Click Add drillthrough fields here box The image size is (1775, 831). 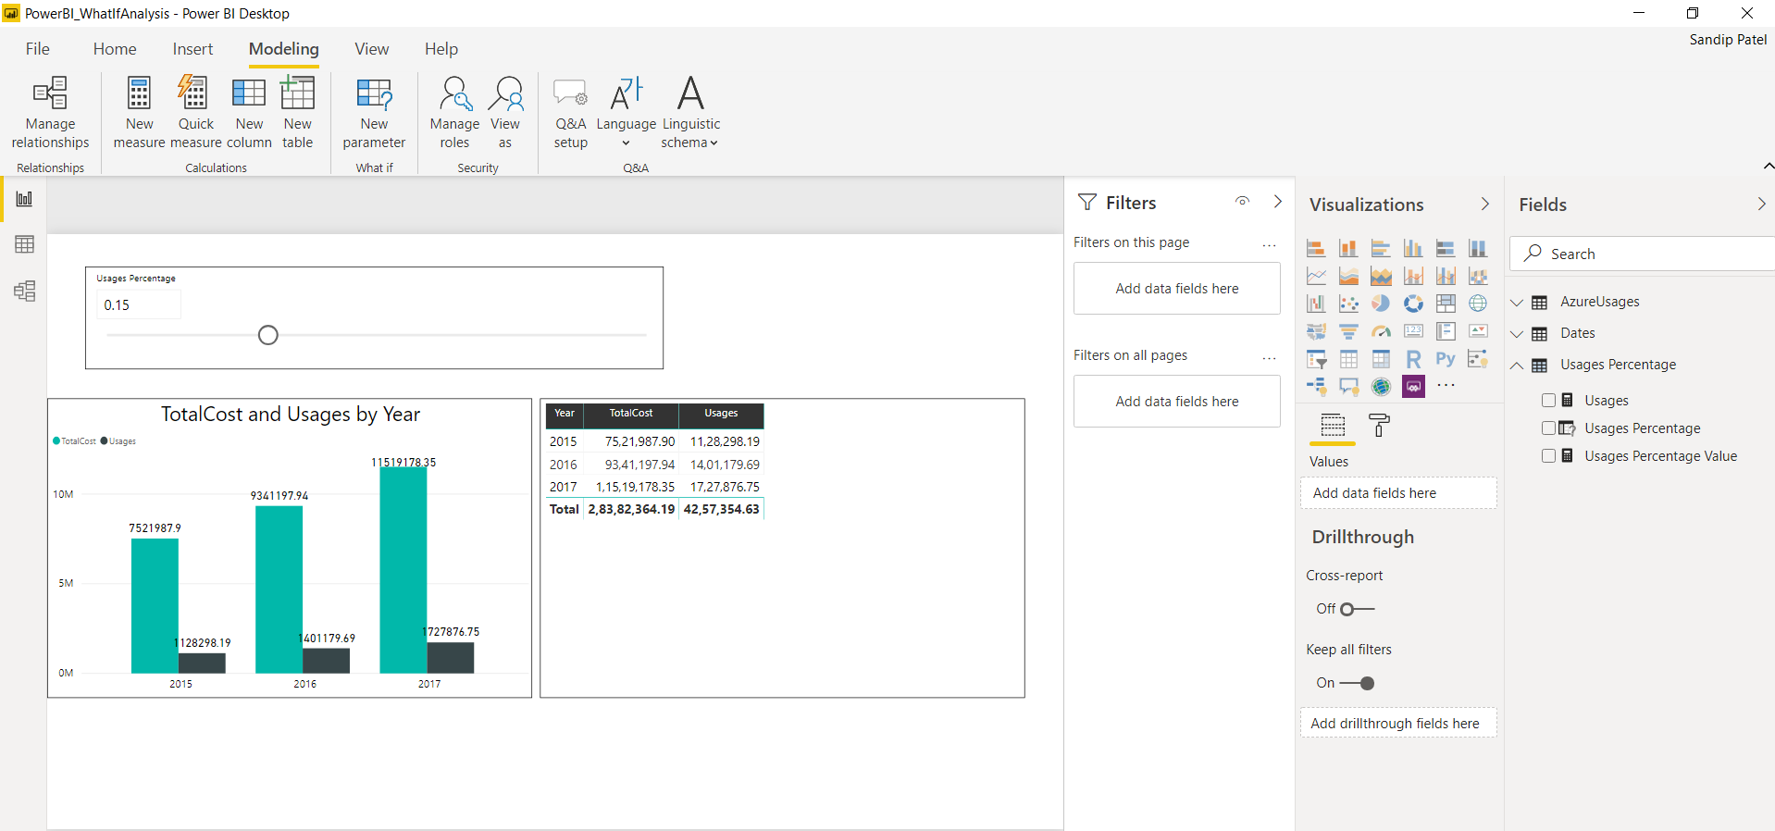[1398, 724]
